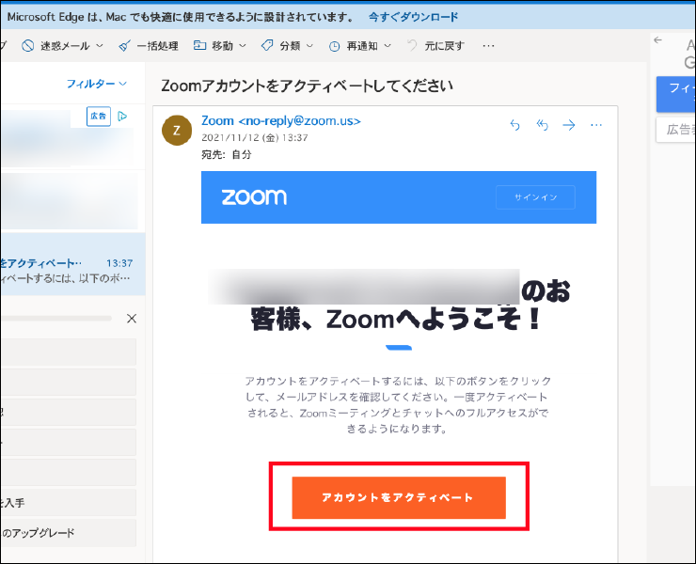Viewport: 696px width, 564px height.
Task: Click the のアップグレード item in left panel
Action: pyautogui.click(x=68, y=533)
